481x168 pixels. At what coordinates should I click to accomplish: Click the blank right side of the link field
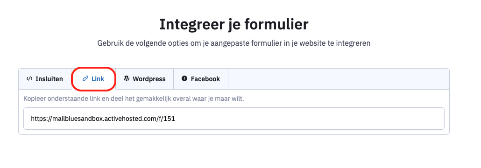[310, 119]
